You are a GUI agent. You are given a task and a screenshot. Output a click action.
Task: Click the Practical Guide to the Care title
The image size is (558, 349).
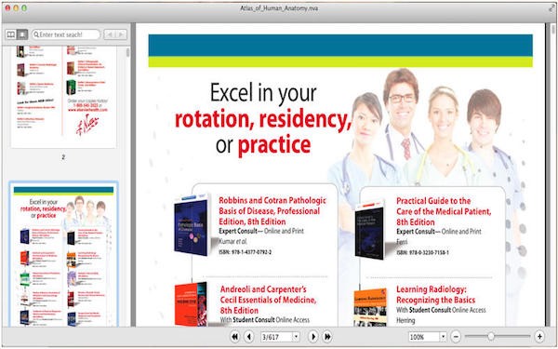point(444,211)
